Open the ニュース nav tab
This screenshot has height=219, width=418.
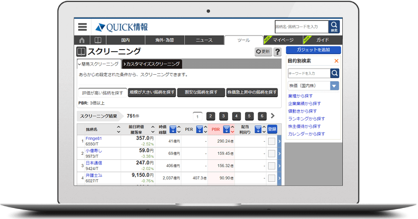click(x=204, y=40)
